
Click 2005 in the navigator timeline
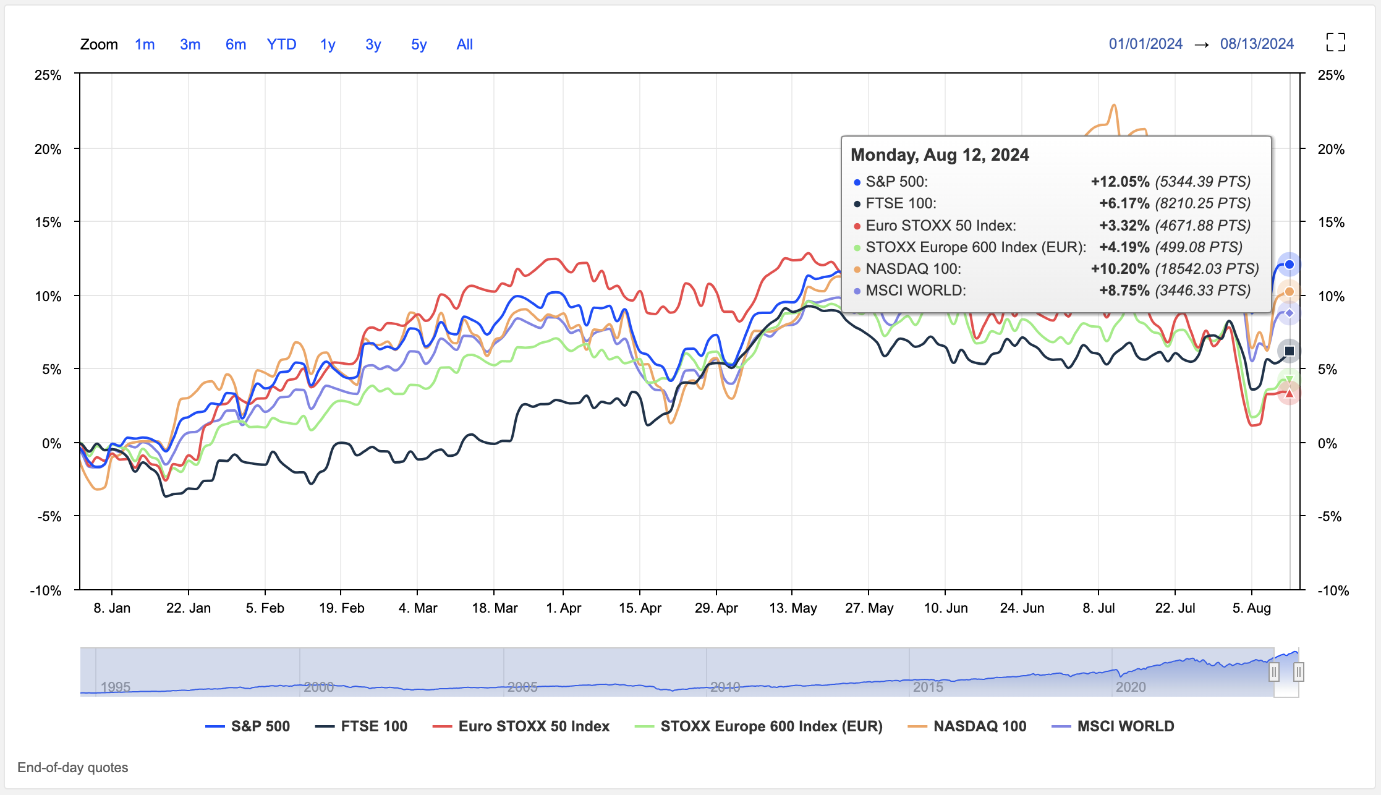522,687
